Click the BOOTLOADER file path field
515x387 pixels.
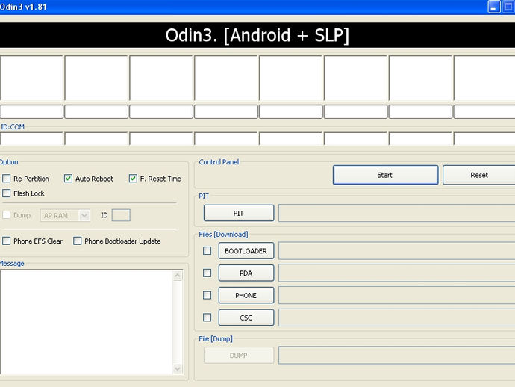pos(397,251)
